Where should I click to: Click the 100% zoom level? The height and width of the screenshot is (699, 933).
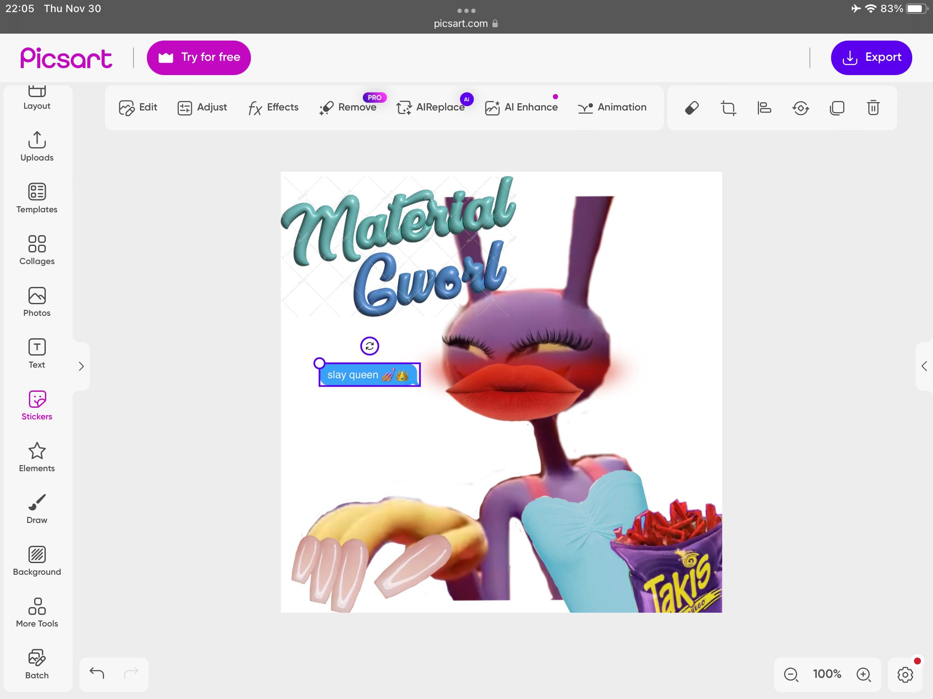[827, 674]
